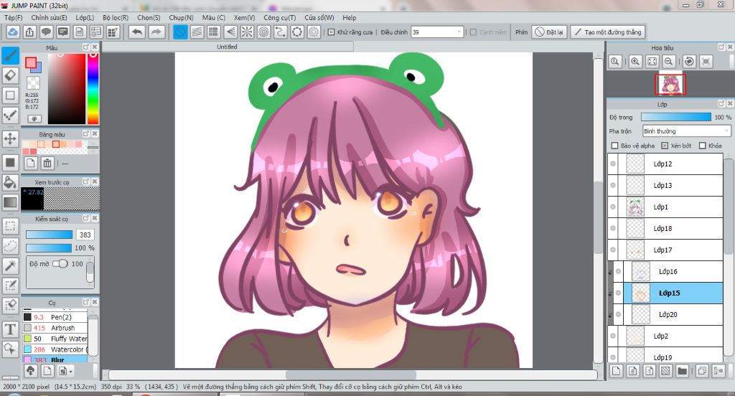Select the Pen(2) brush
The height and width of the screenshot is (396, 735).
pos(55,317)
